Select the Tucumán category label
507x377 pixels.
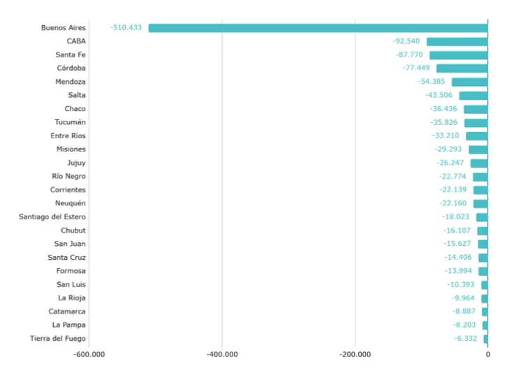(71, 122)
